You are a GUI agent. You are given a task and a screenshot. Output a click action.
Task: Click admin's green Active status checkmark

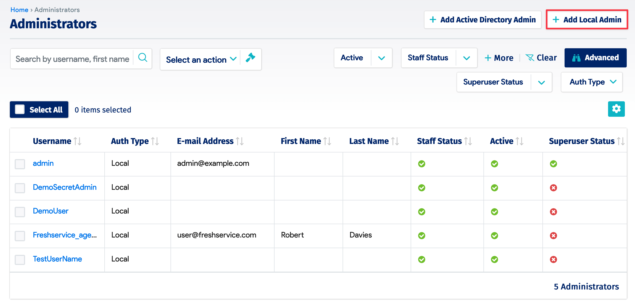point(494,164)
